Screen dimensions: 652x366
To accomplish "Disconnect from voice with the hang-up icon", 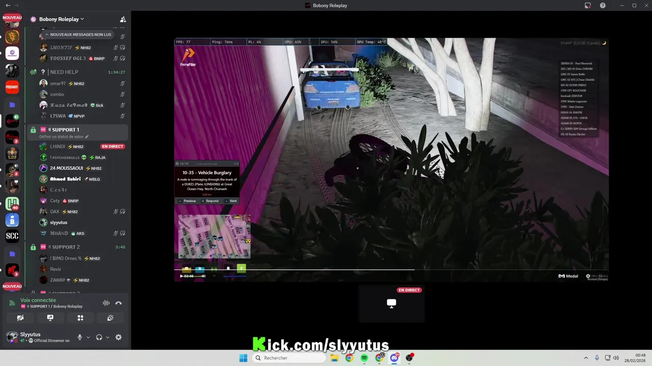I will 119,303.
